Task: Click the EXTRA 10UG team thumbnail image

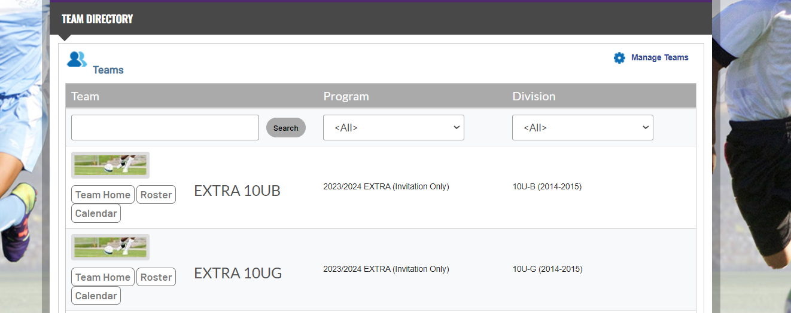Action: click(110, 247)
